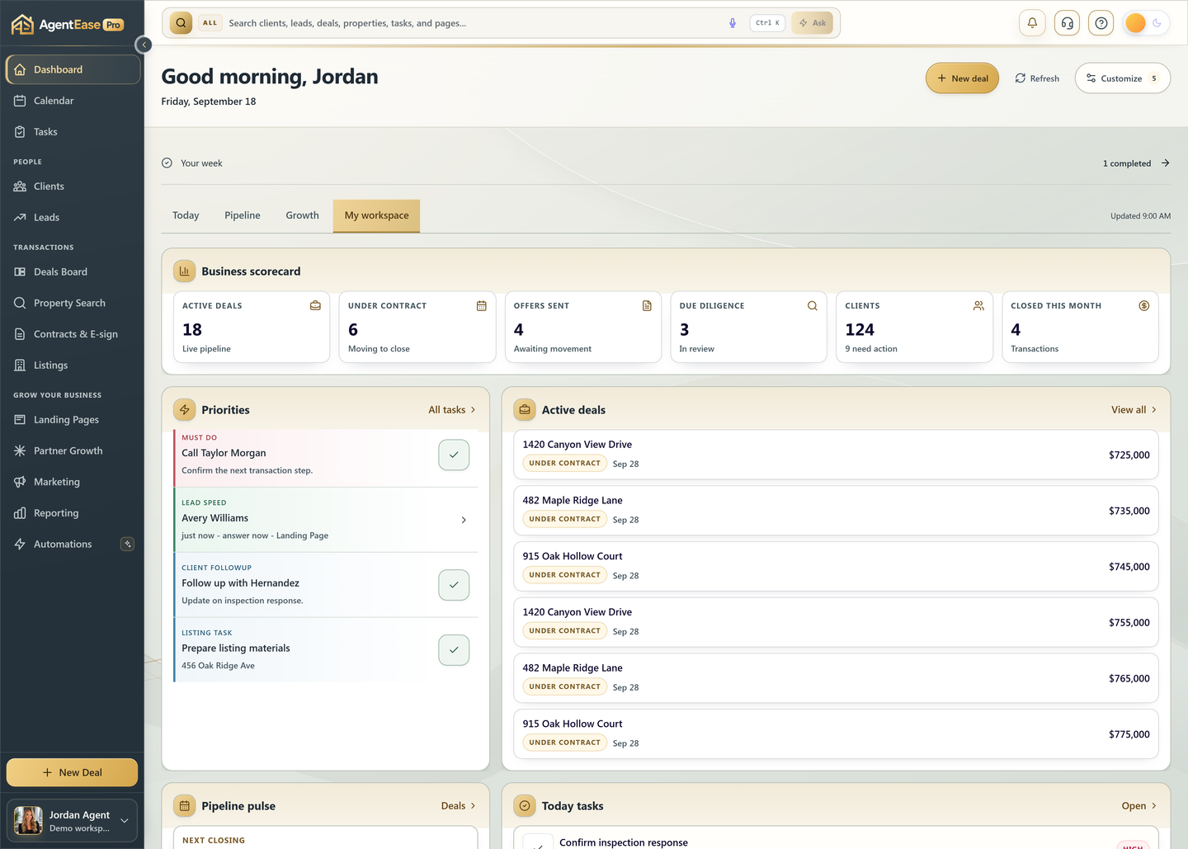The height and width of the screenshot is (849, 1188).
Task: Switch to Growth tab
Action: (303, 215)
